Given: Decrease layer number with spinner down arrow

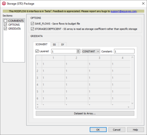Looking at the screenshot, I should click(78, 52).
